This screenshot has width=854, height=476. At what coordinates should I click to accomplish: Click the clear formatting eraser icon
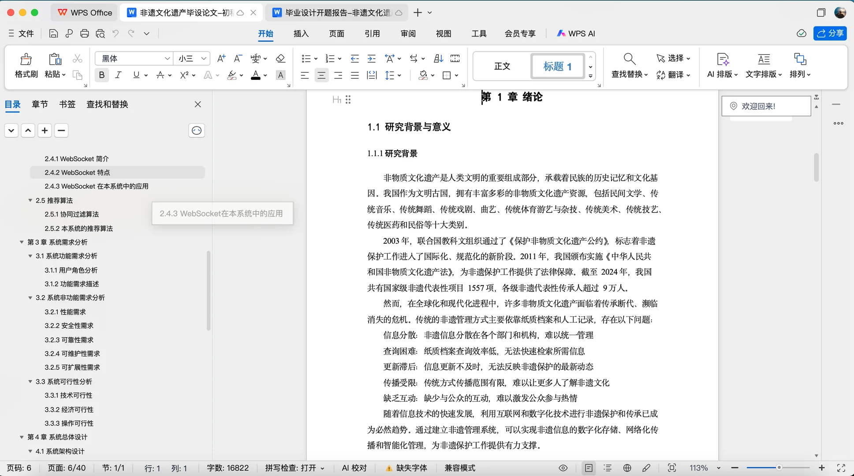[x=280, y=58]
